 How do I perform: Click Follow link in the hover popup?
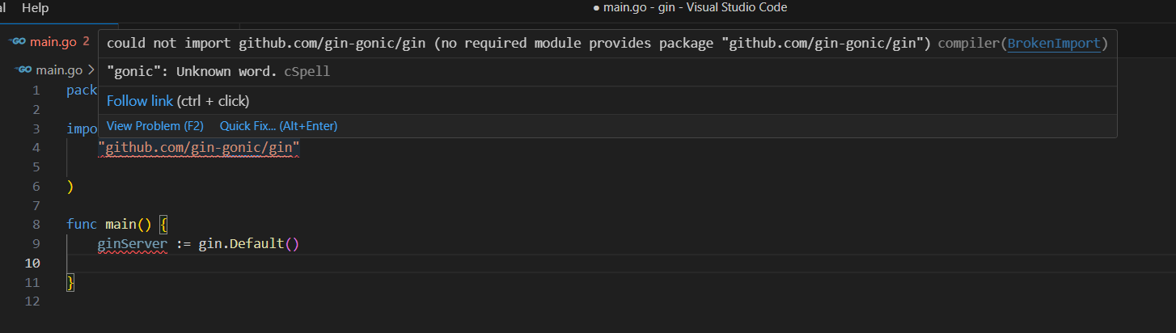click(140, 101)
